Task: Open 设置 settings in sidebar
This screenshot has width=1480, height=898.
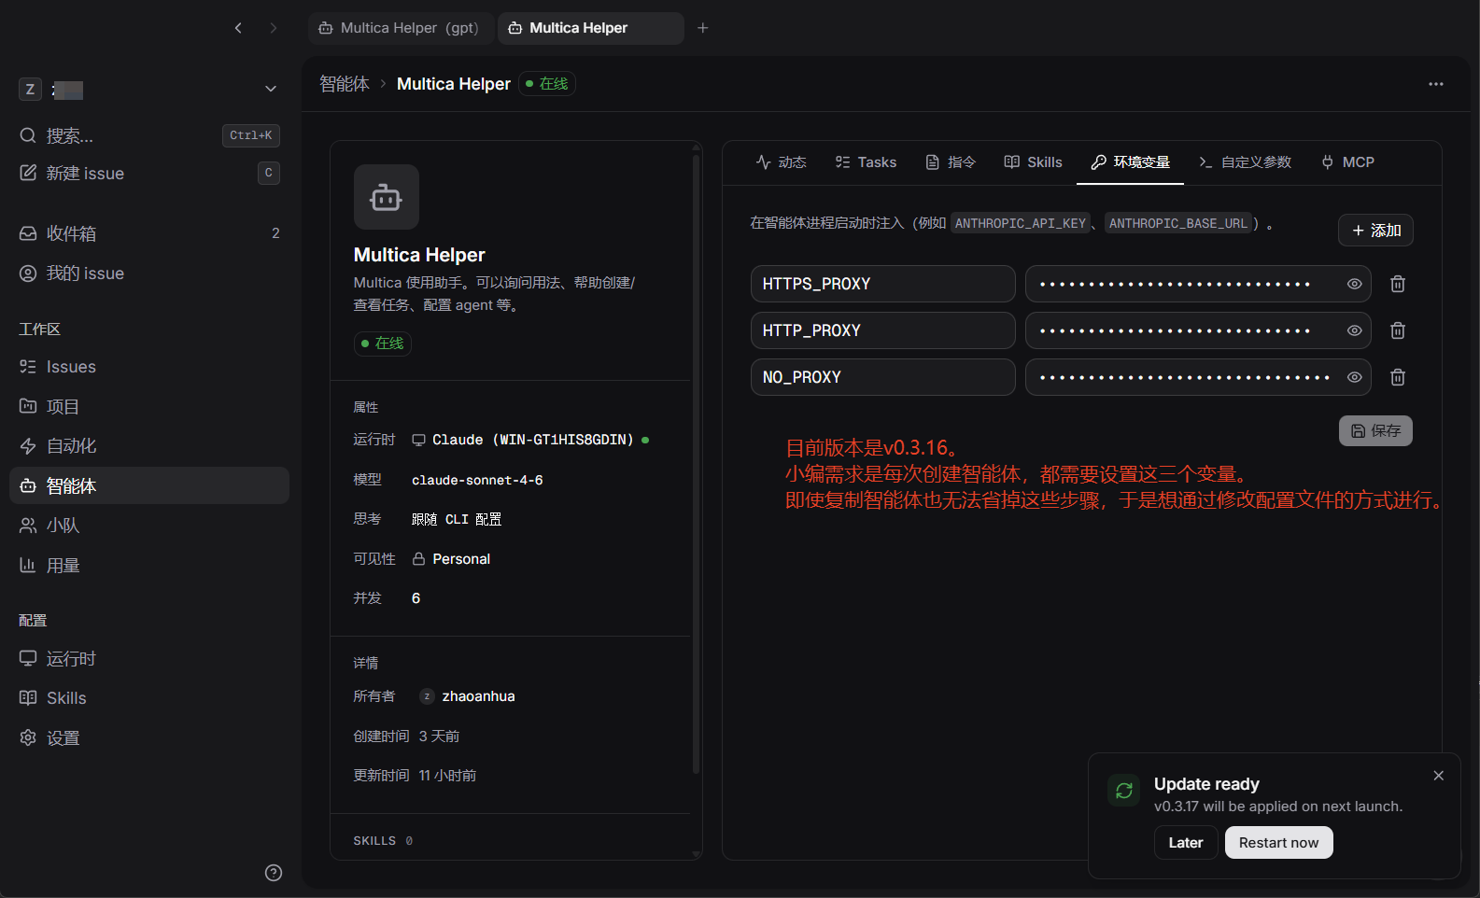Action: coord(149,738)
